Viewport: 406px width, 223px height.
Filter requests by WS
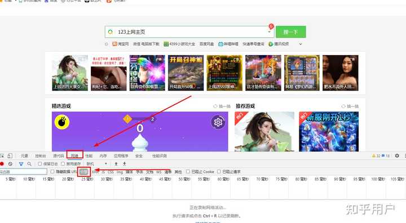click(x=158, y=172)
